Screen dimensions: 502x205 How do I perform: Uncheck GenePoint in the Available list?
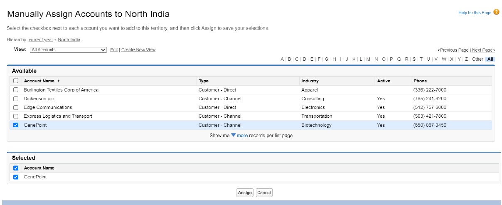(16, 125)
